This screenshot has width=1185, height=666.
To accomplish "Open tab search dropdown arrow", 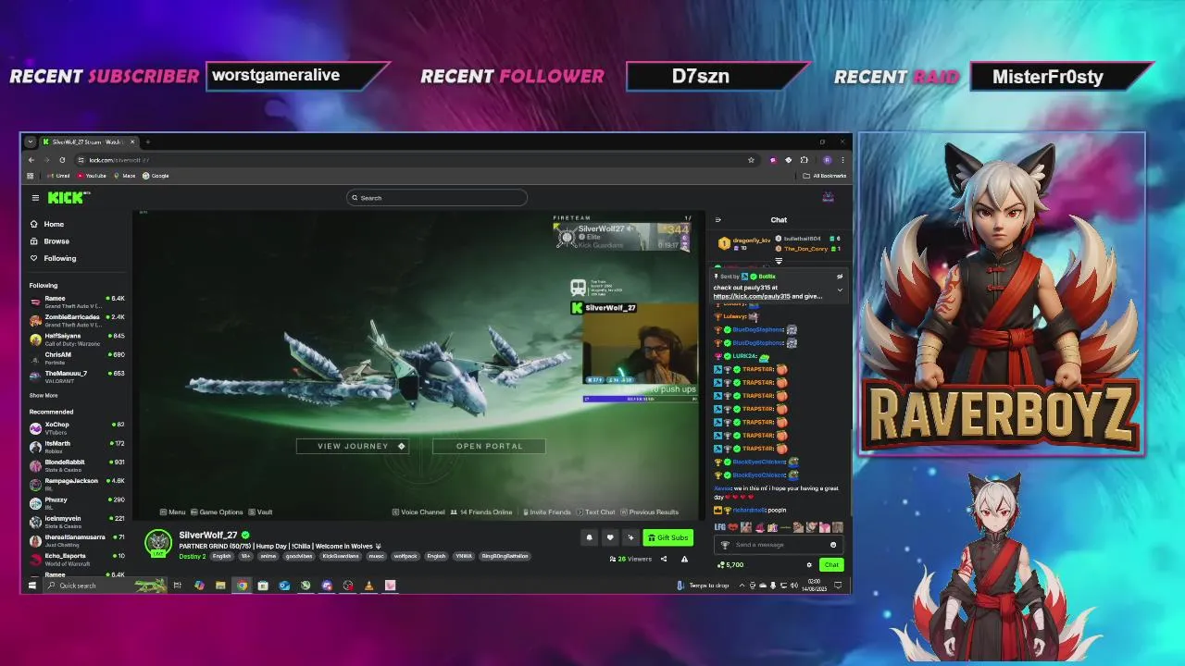I will pyautogui.click(x=30, y=142).
